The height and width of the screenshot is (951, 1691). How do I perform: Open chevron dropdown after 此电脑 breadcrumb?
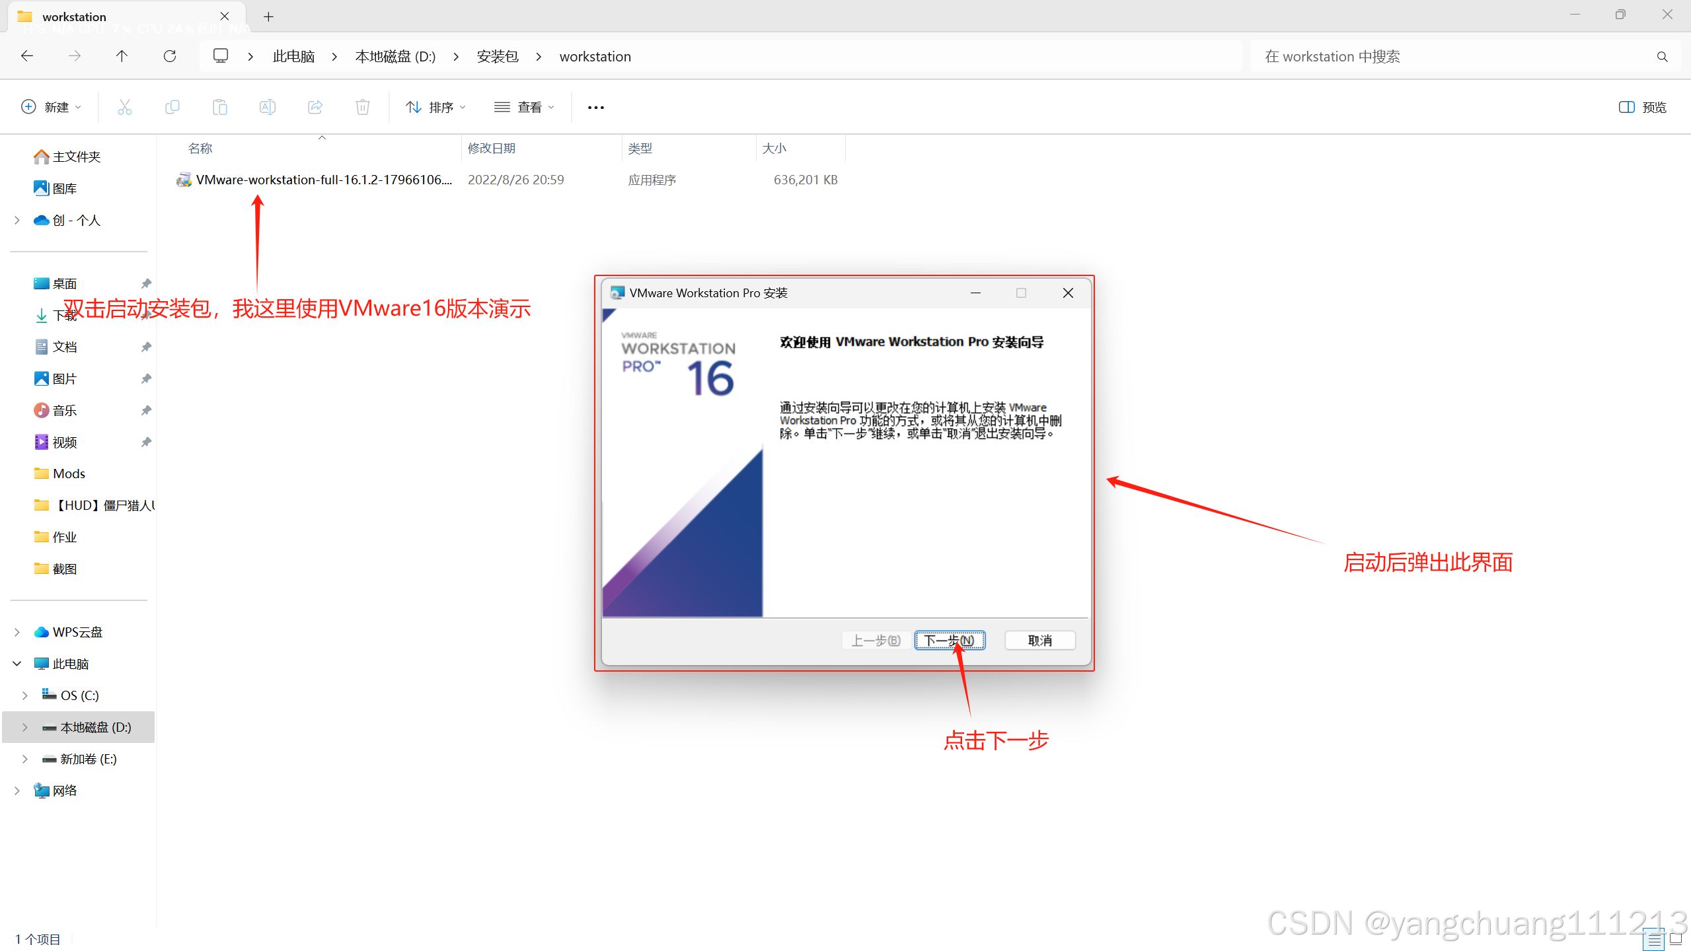[335, 57]
